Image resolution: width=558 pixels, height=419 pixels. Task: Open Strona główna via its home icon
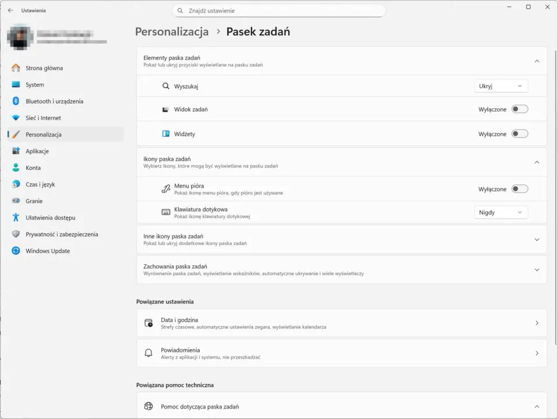tap(16, 68)
